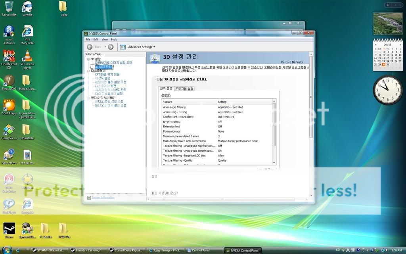Open avast! Antivirus shortcut
This screenshot has width=406, height=254.
coord(9,35)
